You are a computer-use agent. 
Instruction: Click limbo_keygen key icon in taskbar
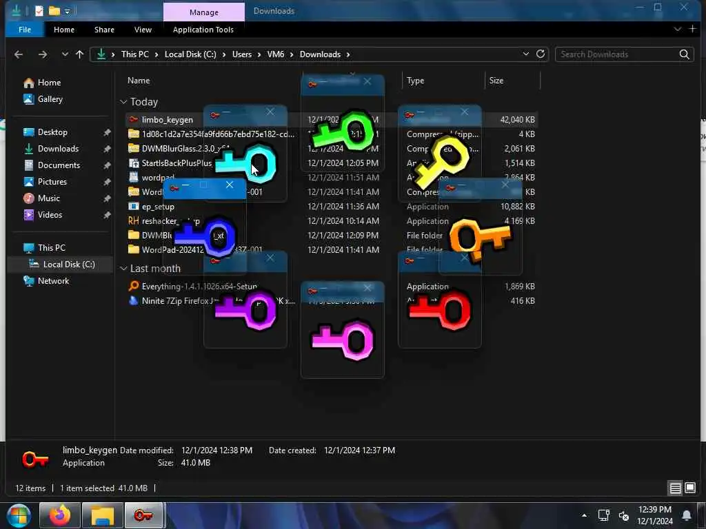(x=143, y=515)
